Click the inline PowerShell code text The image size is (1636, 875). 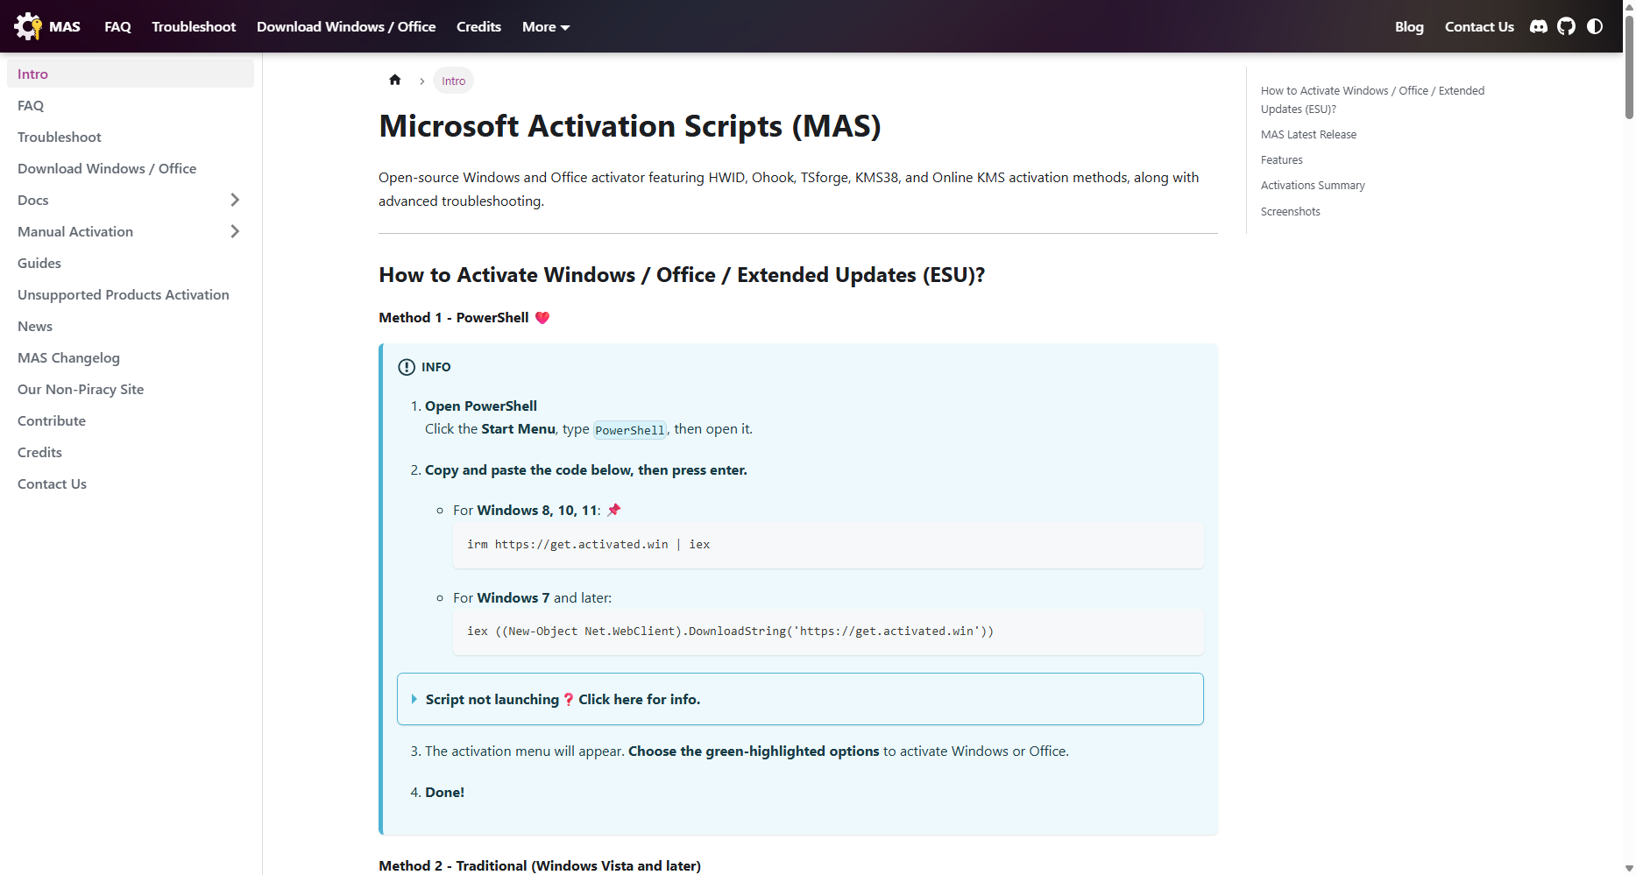630,430
